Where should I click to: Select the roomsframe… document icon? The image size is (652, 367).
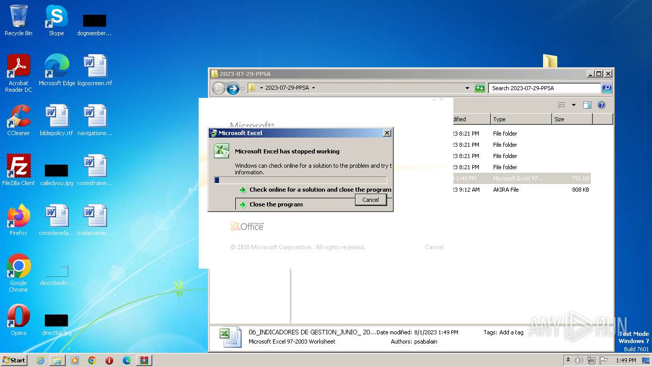pos(95,170)
